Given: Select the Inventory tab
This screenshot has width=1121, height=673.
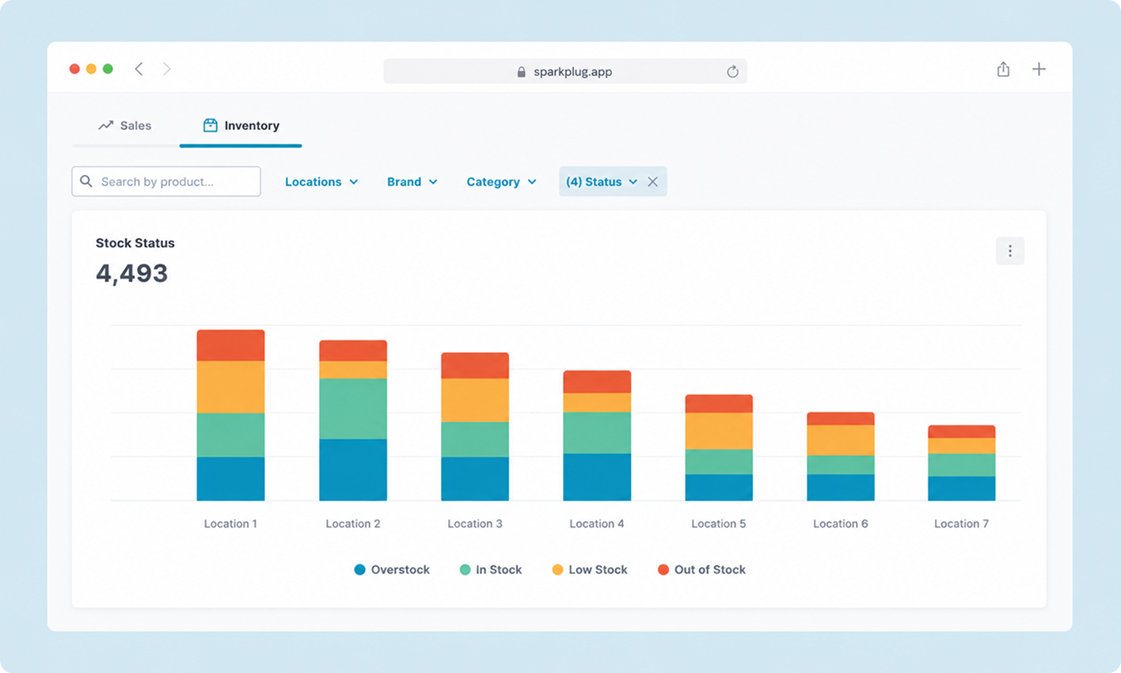Looking at the screenshot, I should click(x=241, y=125).
